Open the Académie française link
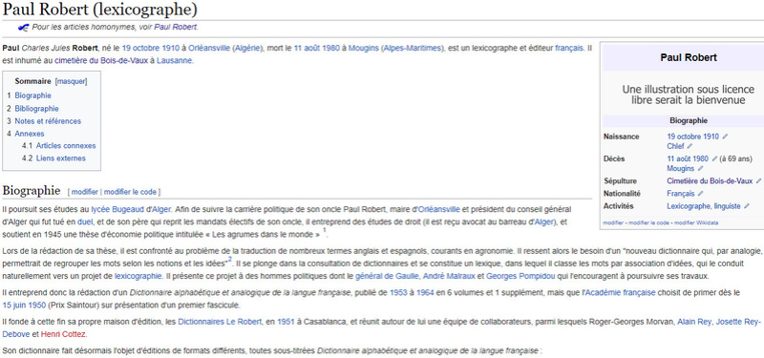The height and width of the screenshot is (358, 764). [x=620, y=293]
